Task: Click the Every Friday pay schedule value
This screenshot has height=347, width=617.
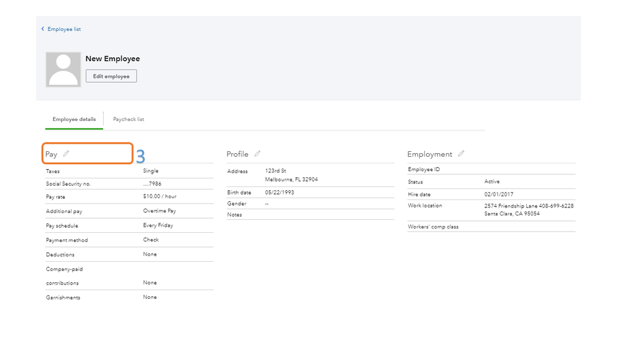Action: coord(158,225)
